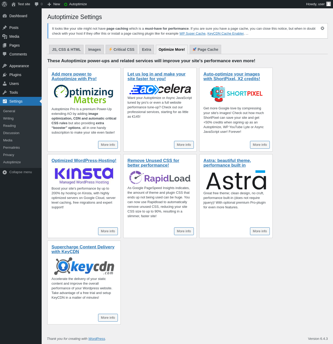
Task: Go to Writing settings
Action: [8, 118]
